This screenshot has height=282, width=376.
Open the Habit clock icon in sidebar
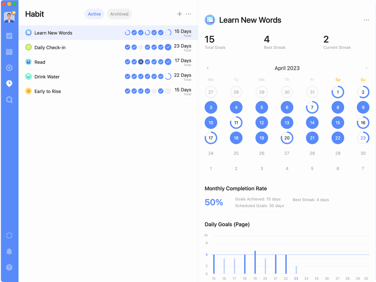coord(9,84)
